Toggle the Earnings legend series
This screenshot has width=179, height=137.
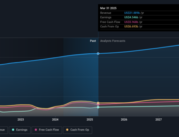coord(20,130)
